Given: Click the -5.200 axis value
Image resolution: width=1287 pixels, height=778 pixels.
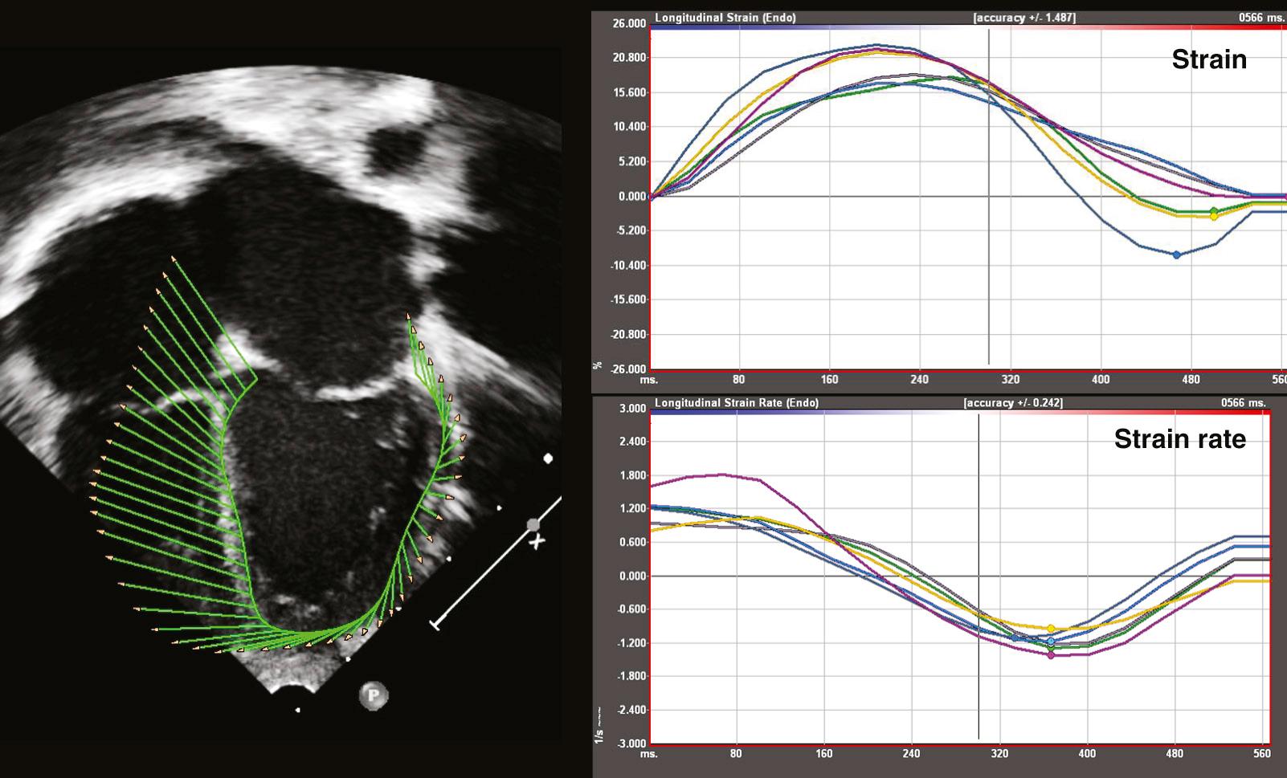Looking at the screenshot, I should click(x=631, y=230).
